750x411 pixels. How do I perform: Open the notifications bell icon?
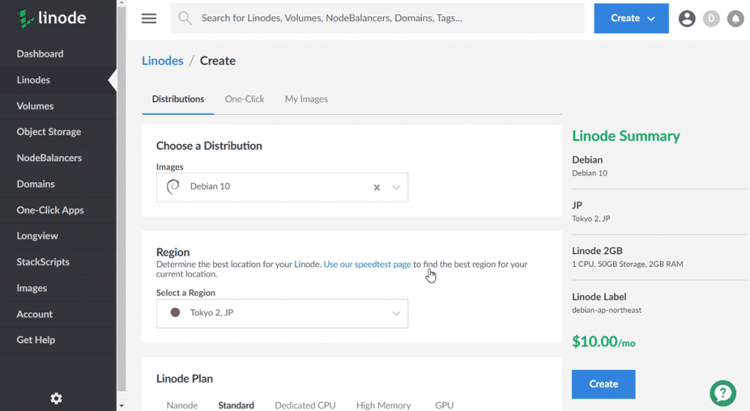735,19
